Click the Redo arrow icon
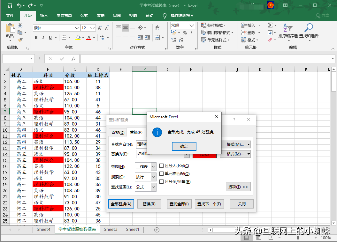Viewport: 337px width, 242px height. click(x=30, y=5)
